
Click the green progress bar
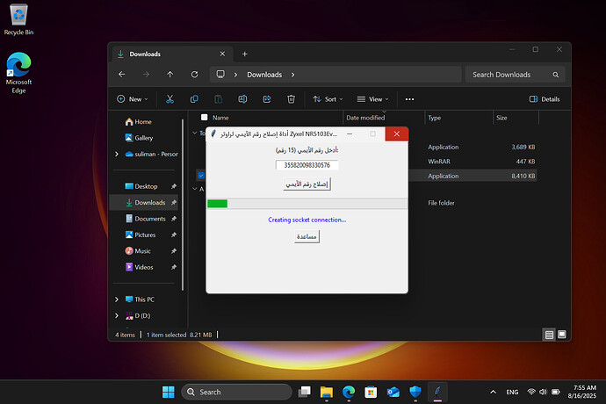(217, 204)
